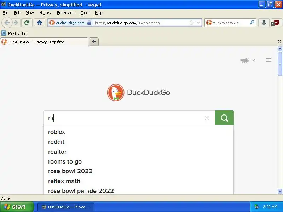This screenshot has height=212, width=283.
Task: Click the toolbar search magnifier icon
Action: point(252,23)
